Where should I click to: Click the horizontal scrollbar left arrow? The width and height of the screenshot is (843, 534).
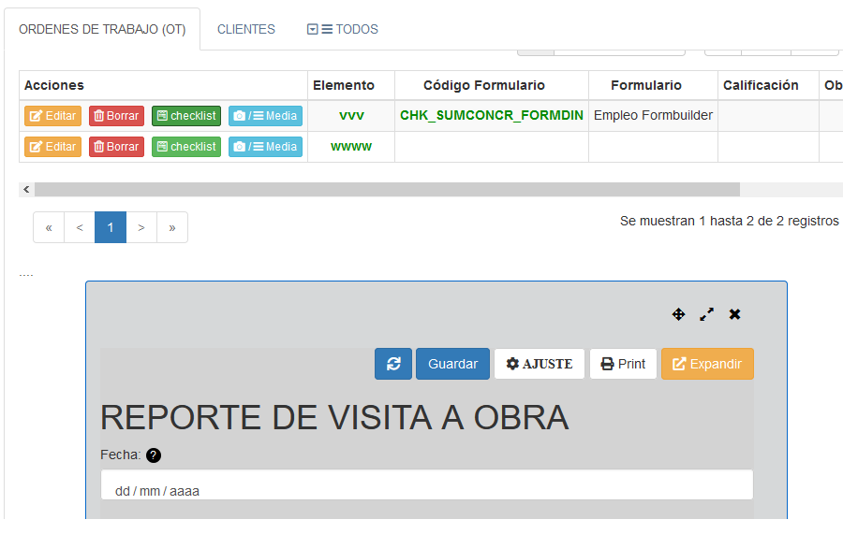coord(26,190)
